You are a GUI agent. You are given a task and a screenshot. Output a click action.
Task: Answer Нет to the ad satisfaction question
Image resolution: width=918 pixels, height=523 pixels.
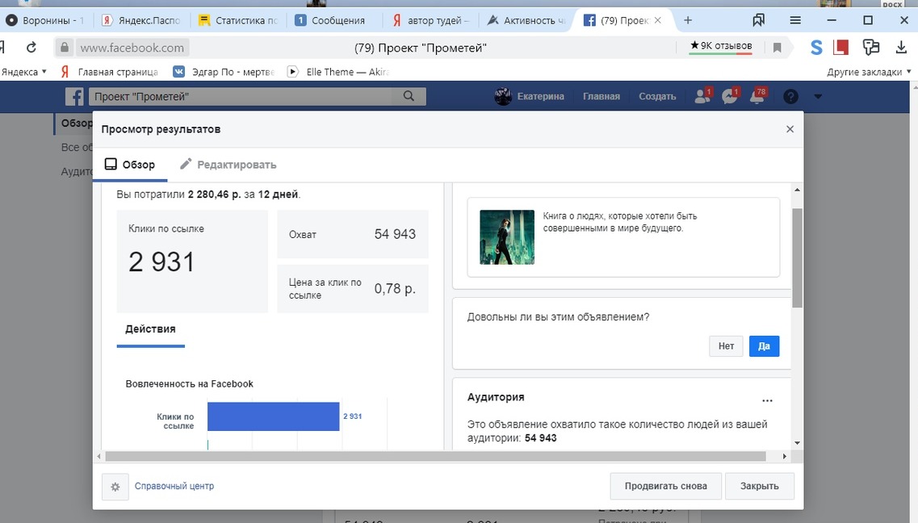tap(726, 345)
